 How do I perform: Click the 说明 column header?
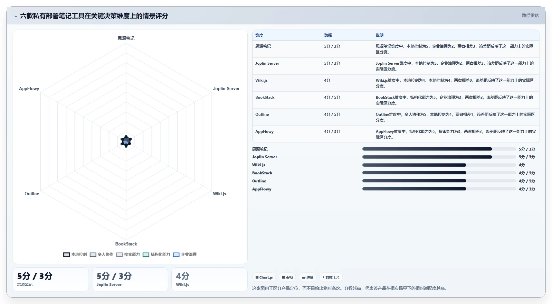(x=379, y=35)
